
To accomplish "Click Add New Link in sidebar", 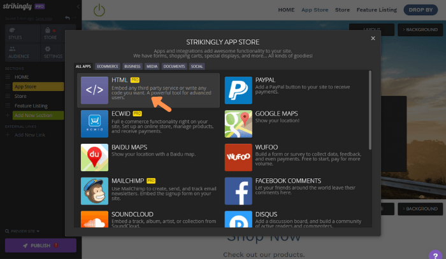I will 30,135.
